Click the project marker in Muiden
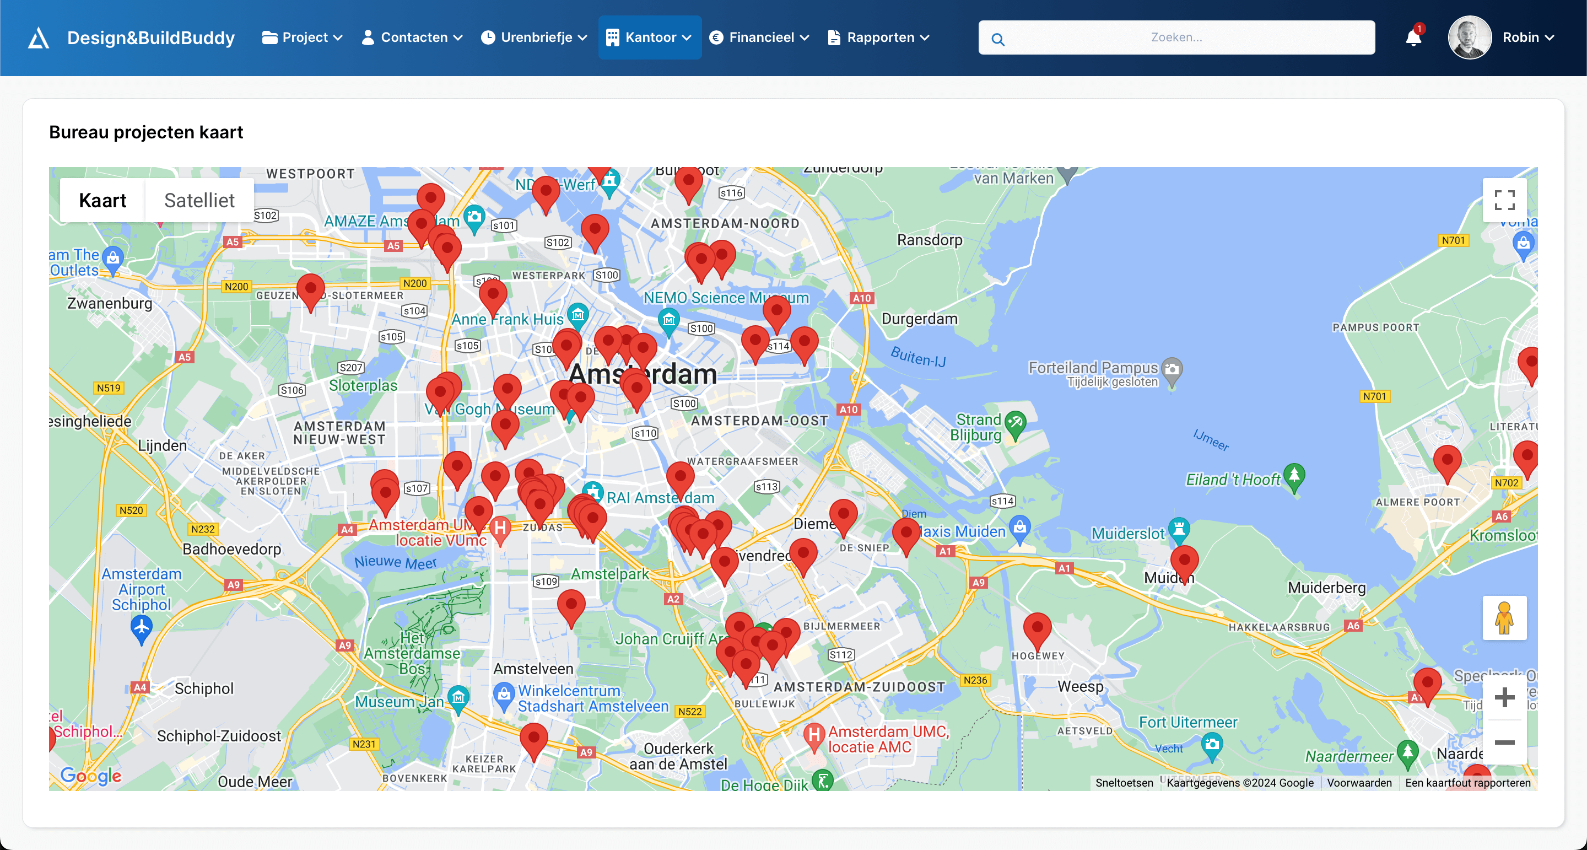1587x850 pixels. 1184,563
